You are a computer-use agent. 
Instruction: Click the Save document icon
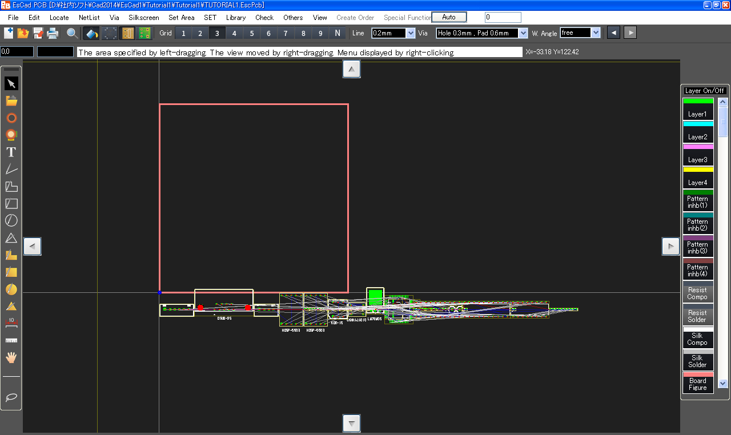(x=38, y=33)
